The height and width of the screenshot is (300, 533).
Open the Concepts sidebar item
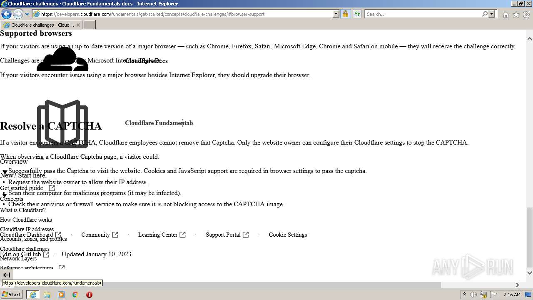(x=12, y=199)
